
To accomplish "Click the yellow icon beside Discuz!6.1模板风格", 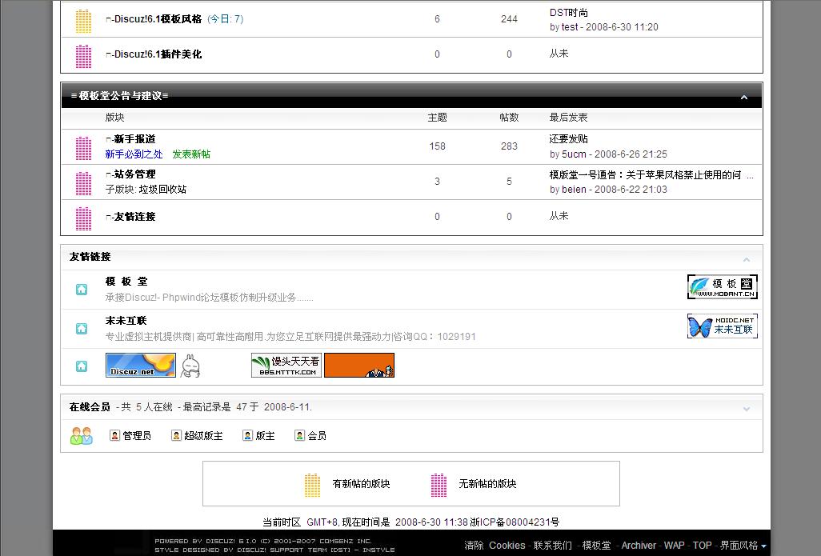I will [x=83, y=22].
